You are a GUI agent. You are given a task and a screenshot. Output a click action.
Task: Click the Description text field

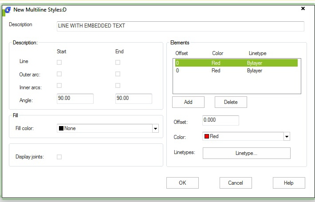coord(180,26)
